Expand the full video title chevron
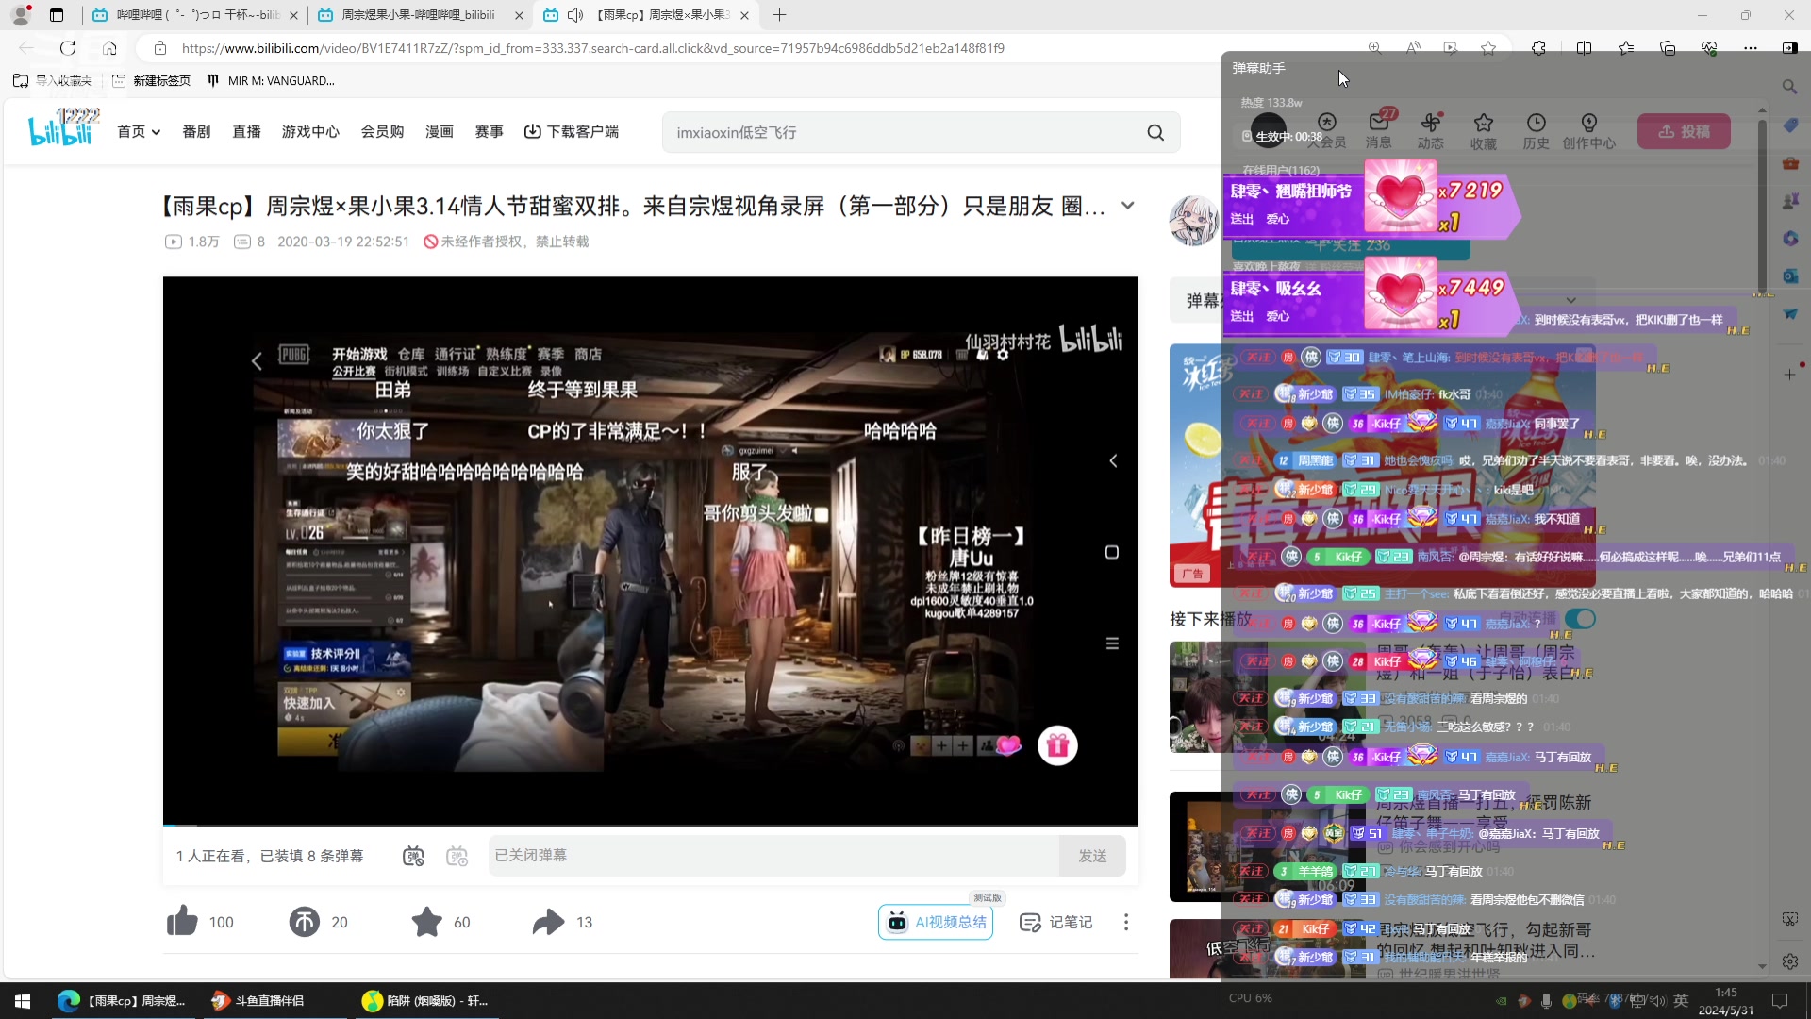Viewport: 1811px width, 1019px height. click(1127, 206)
